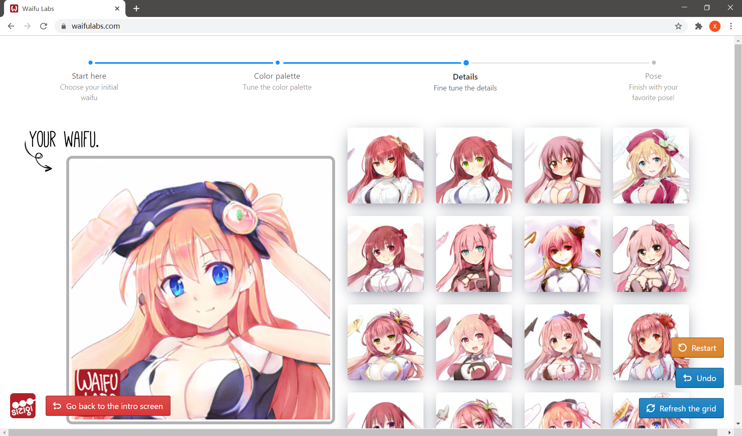The height and width of the screenshot is (436, 742).
Task: Click the Restart button
Action: click(697, 348)
